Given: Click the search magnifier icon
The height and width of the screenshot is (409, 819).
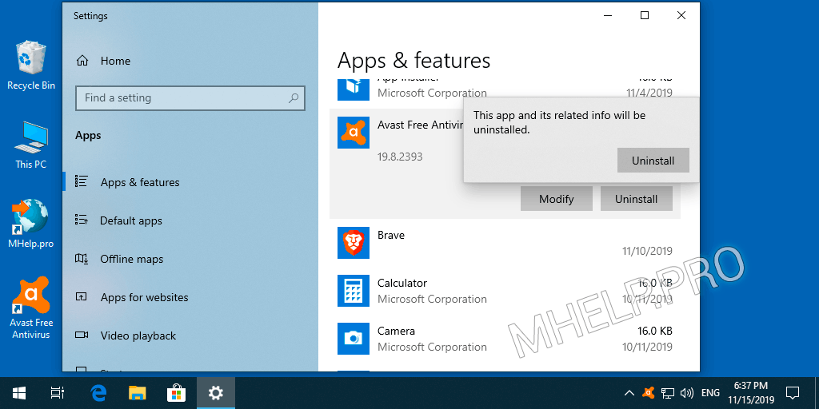Looking at the screenshot, I should pyautogui.click(x=294, y=97).
